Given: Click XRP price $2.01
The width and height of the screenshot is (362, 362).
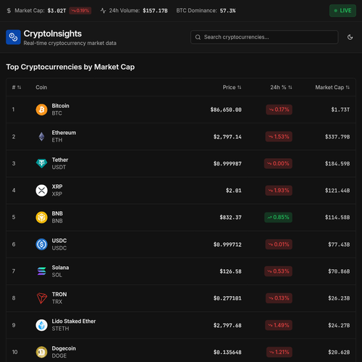Looking at the screenshot, I should (x=234, y=191).
